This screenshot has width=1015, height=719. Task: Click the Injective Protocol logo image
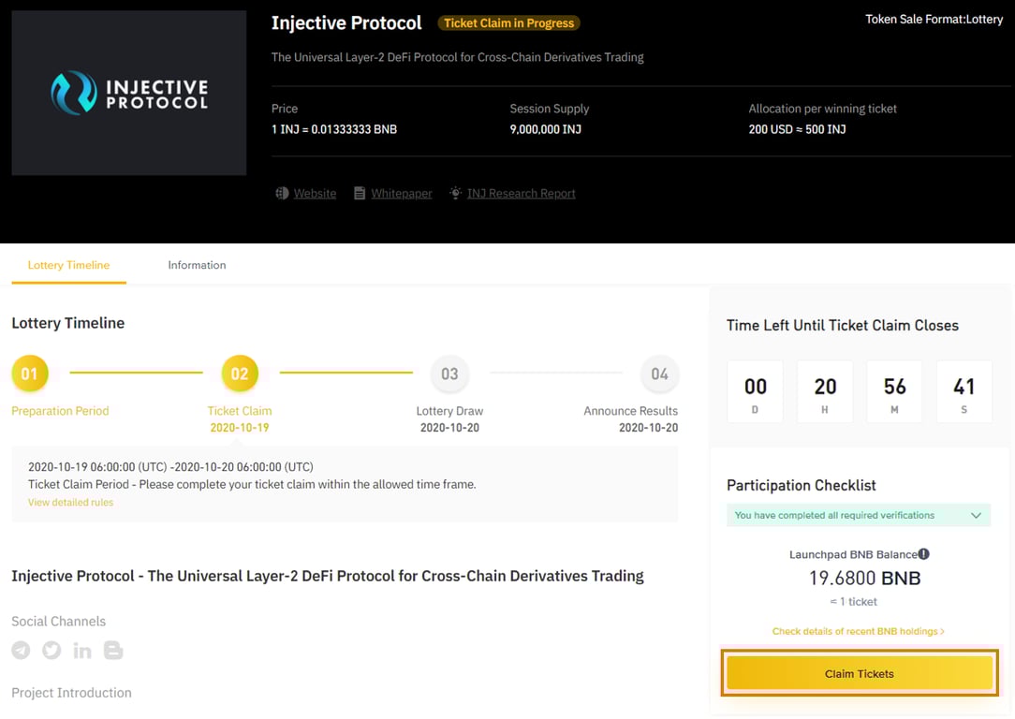coord(129,93)
